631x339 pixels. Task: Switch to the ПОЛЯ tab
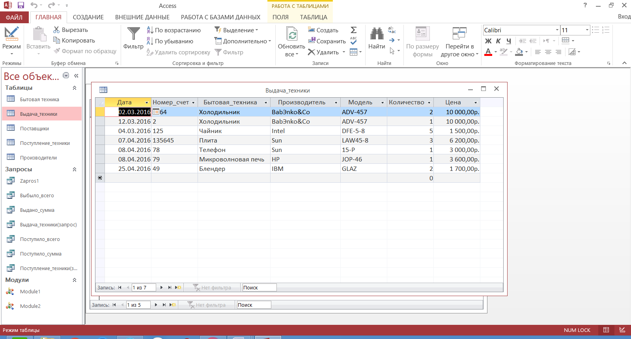pos(280,17)
